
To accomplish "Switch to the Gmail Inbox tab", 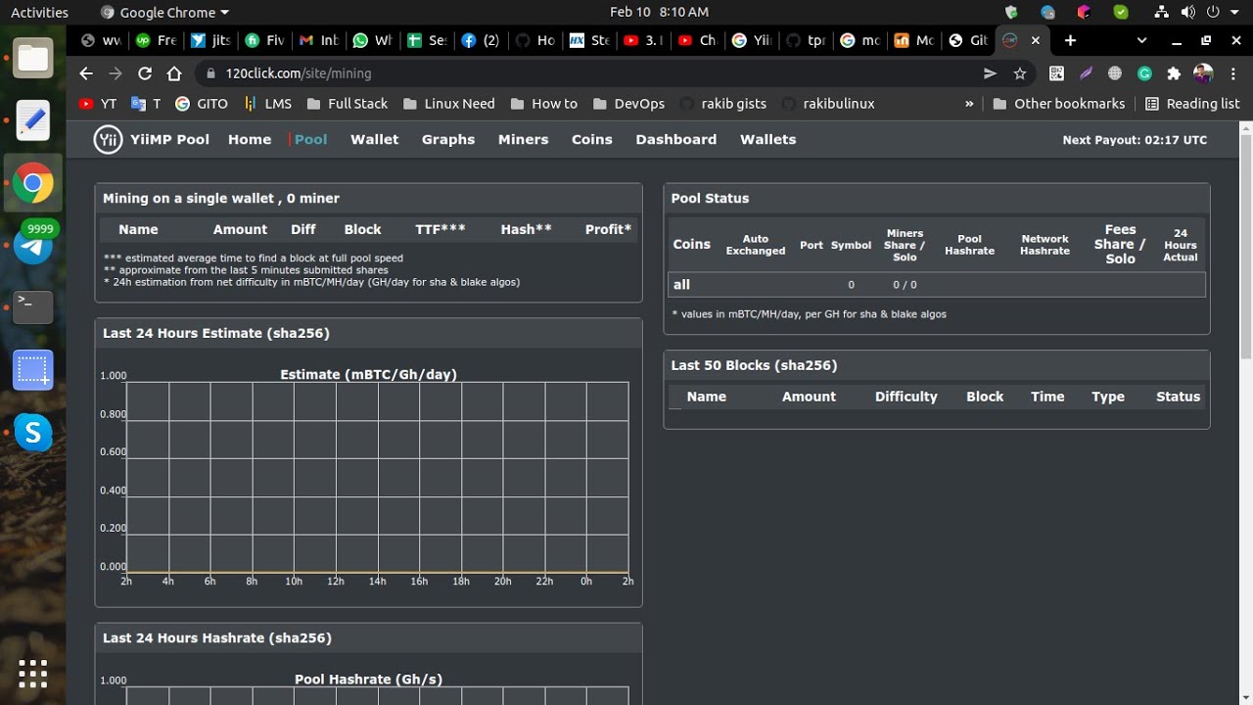I will tap(319, 40).
